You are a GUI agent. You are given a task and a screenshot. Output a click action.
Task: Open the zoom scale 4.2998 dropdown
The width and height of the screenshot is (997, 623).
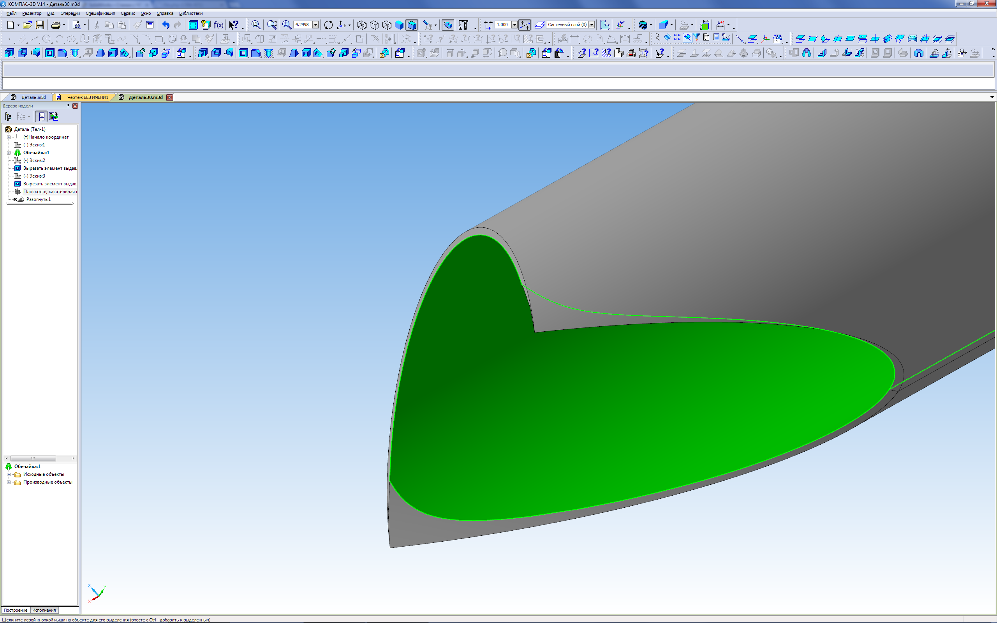[315, 25]
